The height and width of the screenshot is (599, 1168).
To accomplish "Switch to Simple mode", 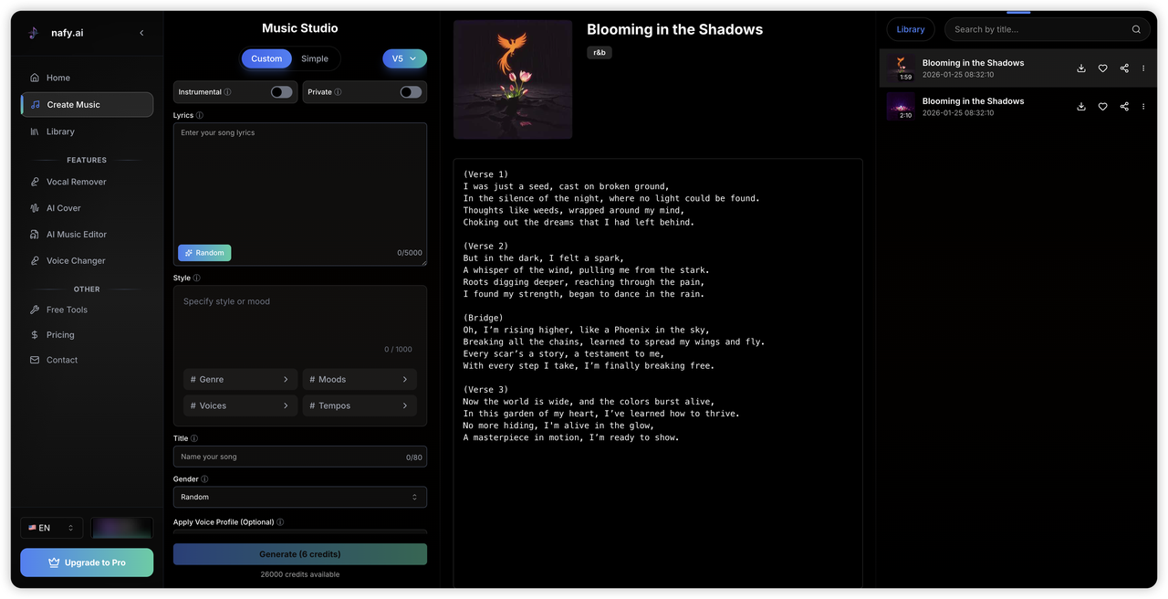I will (x=315, y=58).
